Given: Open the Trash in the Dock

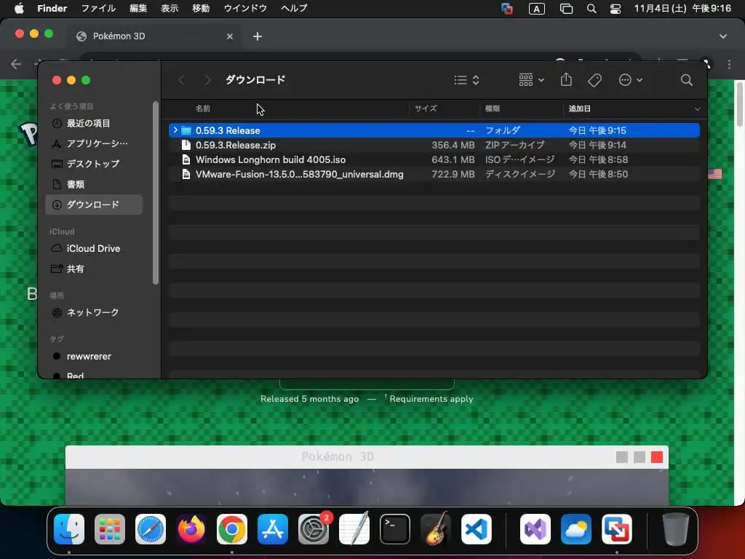Looking at the screenshot, I should point(676,529).
